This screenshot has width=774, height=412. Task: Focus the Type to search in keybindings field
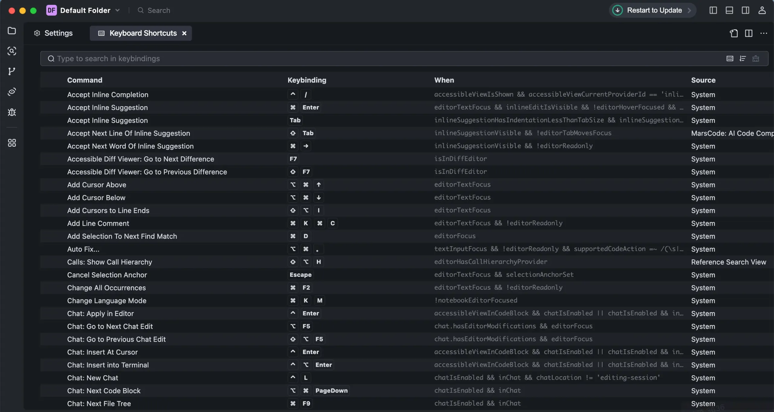point(363,59)
